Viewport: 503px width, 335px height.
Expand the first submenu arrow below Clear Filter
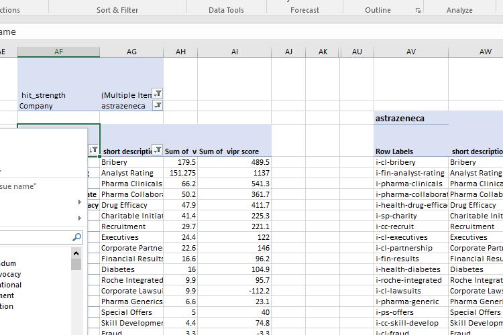79,202
